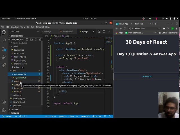Viewport: 180px width, 135px height.
Task: Change language mode JavaScript in status bar
Action: 85,116
